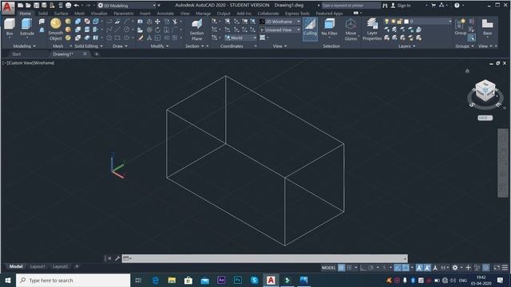This screenshot has width=511, height=287.
Task: Click the Erase tool in Modify panel
Action: [141, 37]
